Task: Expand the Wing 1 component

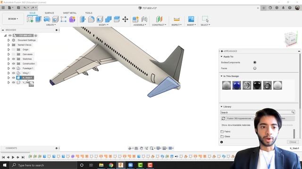Action: point(8,73)
